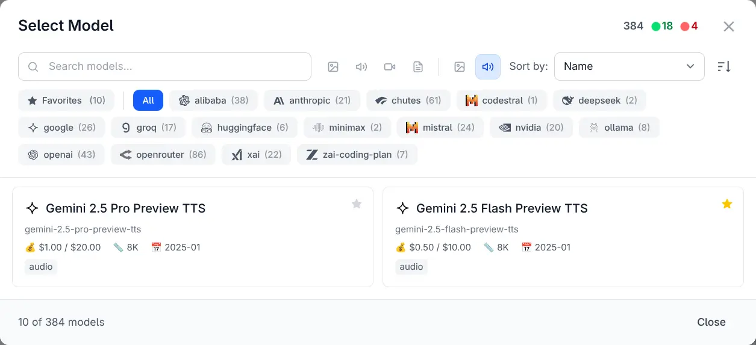Click the green status indicator showing 18
This screenshot has height=345, width=756.
pos(662,26)
